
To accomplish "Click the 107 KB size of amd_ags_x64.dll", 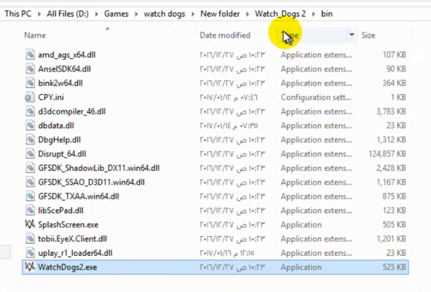I will (x=394, y=55).
